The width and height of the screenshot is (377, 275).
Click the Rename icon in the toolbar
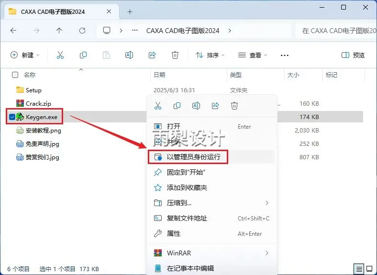point(129,55)
